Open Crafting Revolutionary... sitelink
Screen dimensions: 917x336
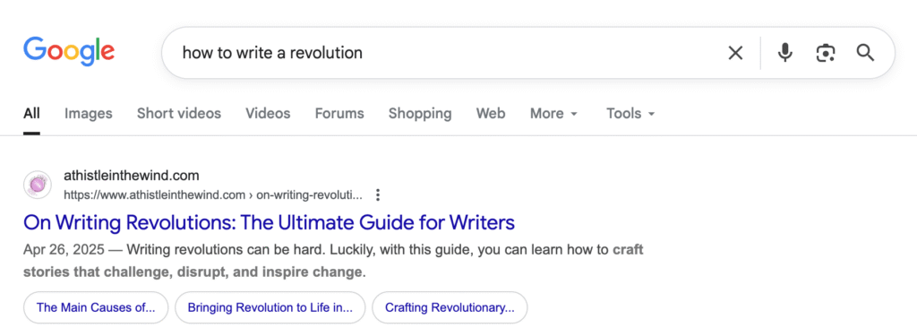pyautogui.click(x=450, y=307)
